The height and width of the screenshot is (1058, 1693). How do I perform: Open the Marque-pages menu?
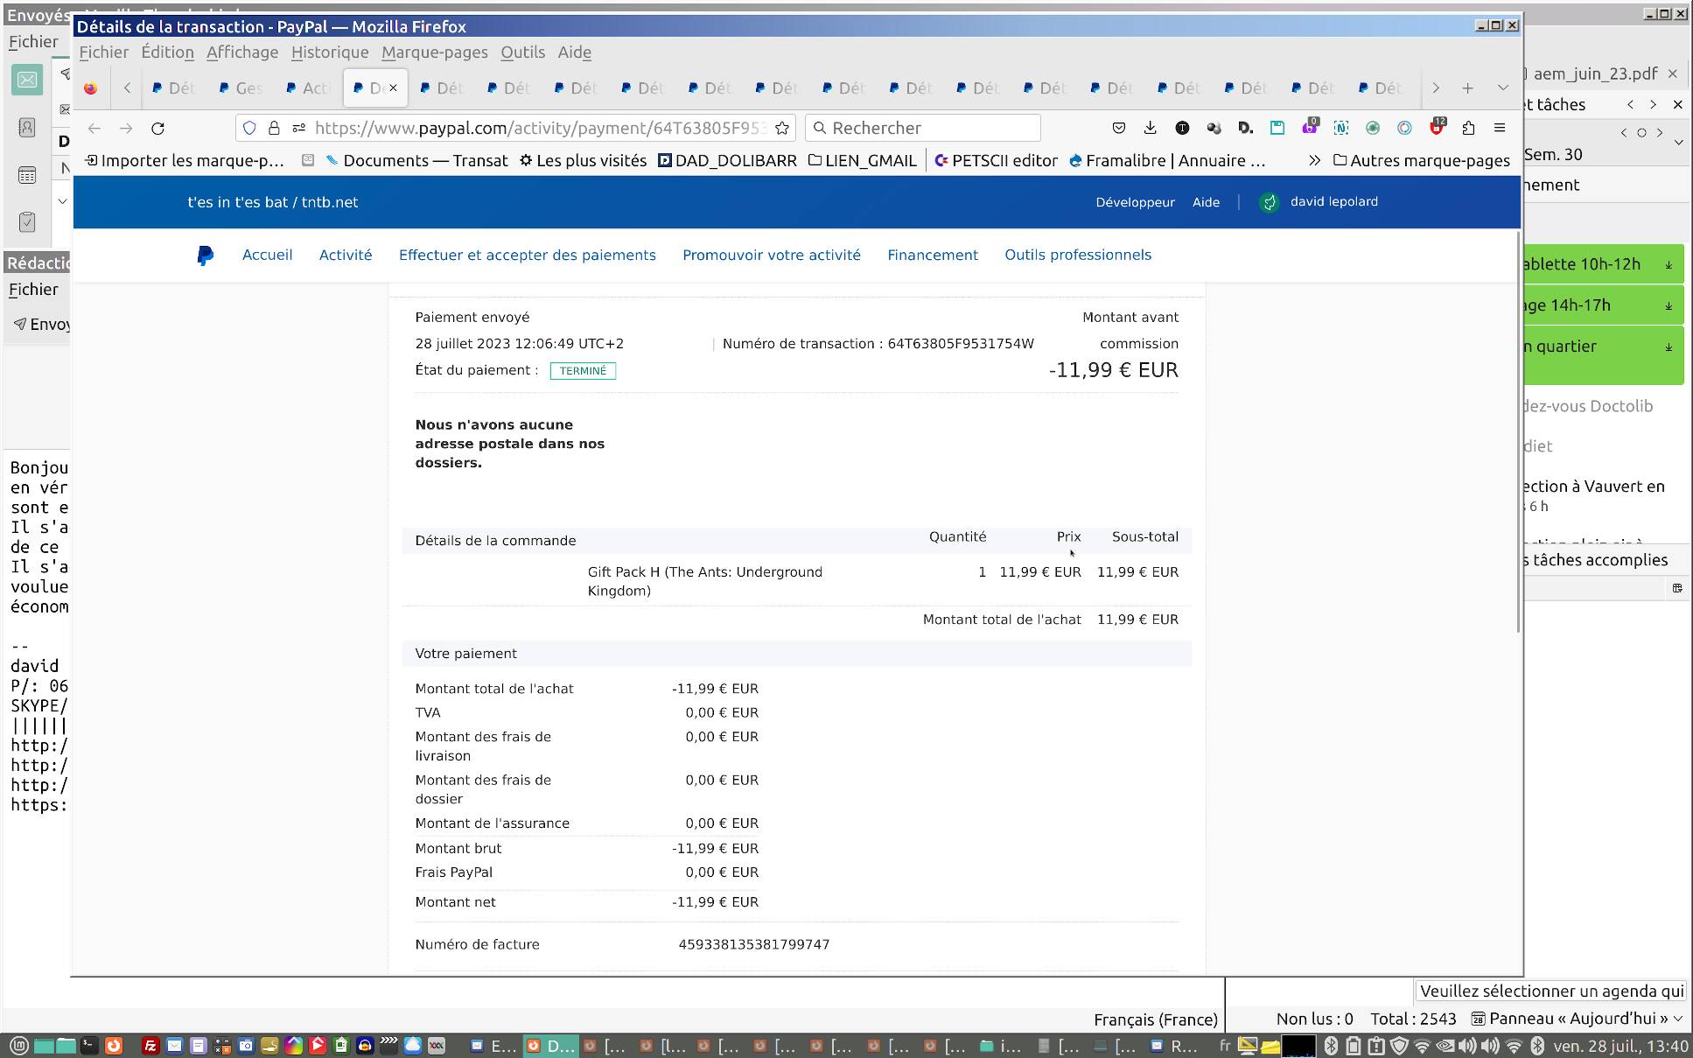point(434,53)
